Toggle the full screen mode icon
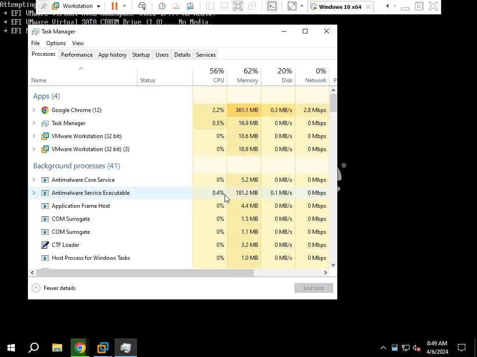477x357 pixels. tap(238, 6)
